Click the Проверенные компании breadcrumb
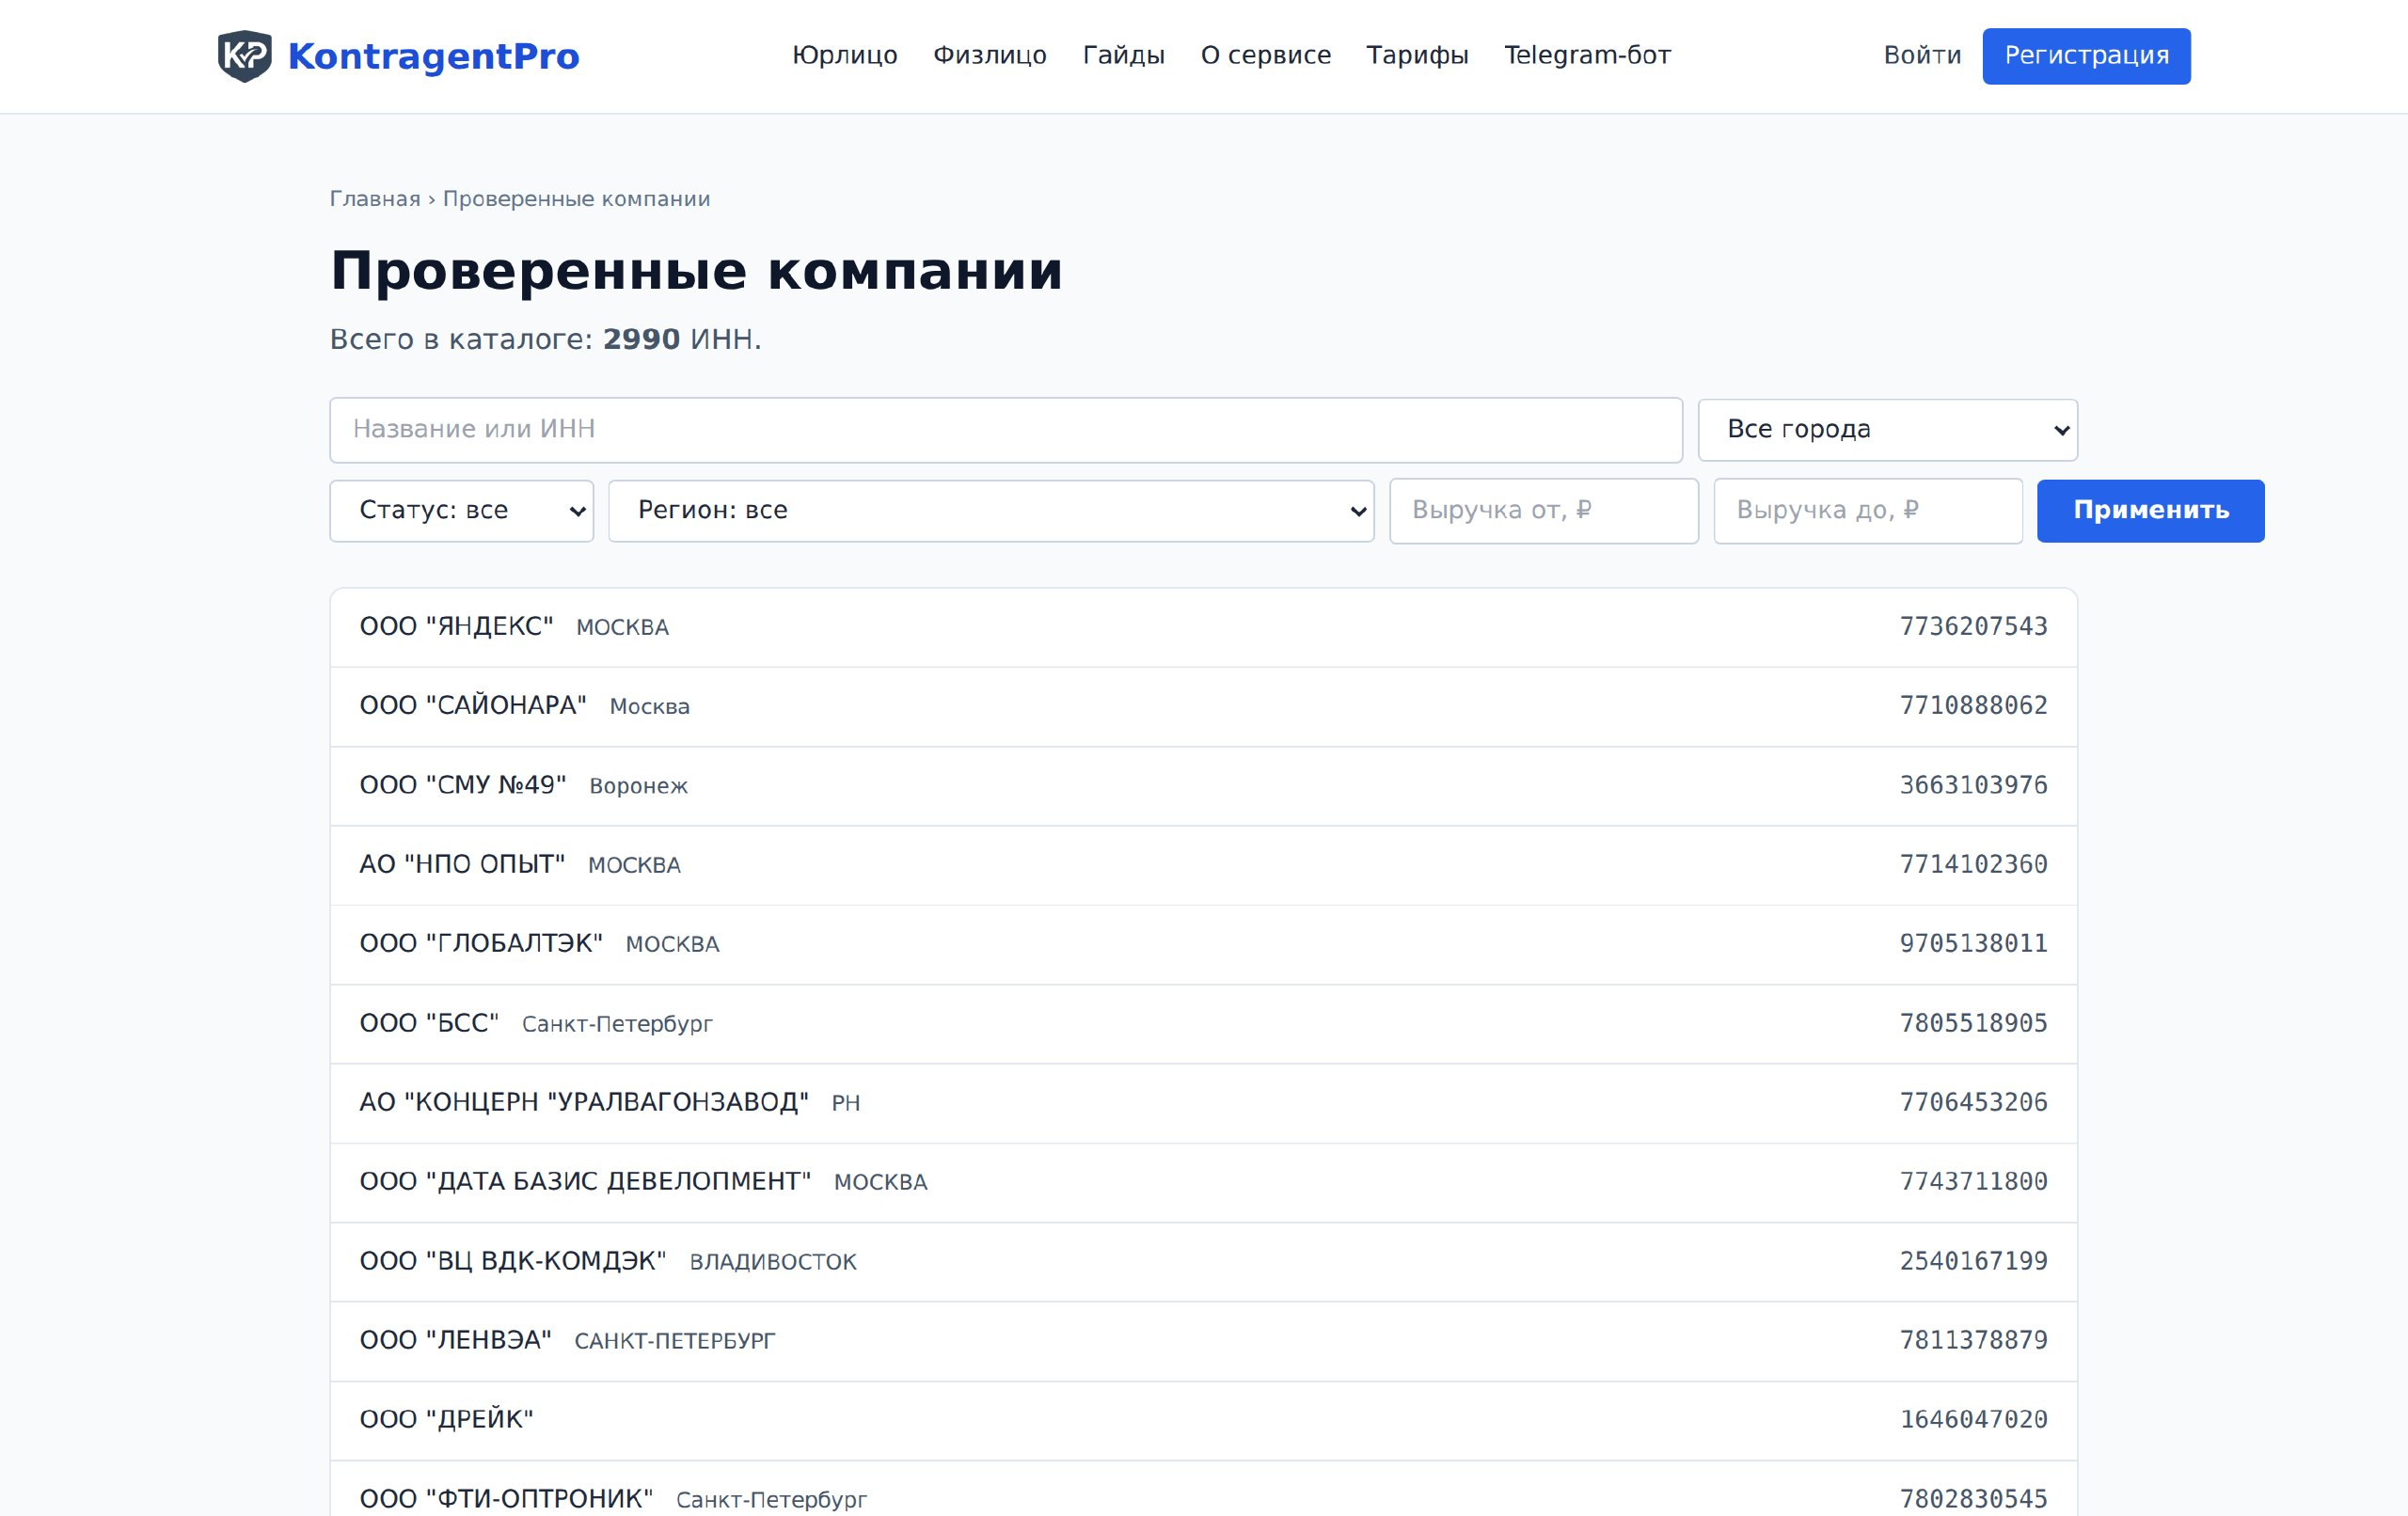The width and height of the screenshot is (2408, 1516). (x=576, y=199)
